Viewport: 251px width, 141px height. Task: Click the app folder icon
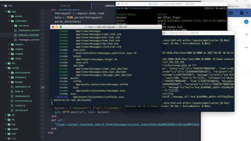click(9, 11)
